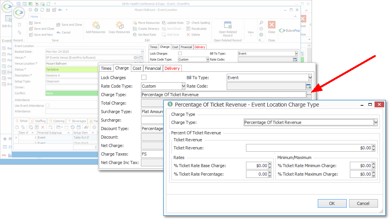Click Save and Clone in the ribbon

[69, 25]
